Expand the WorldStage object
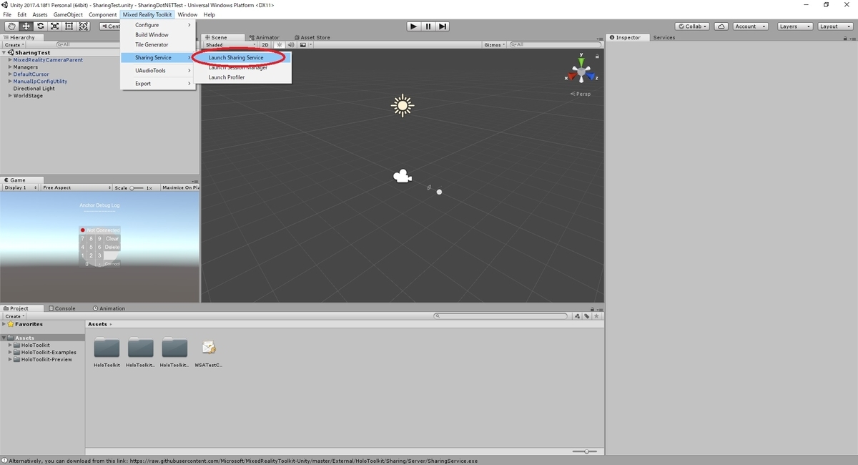The image size is (858, 465). click(10, 96)
